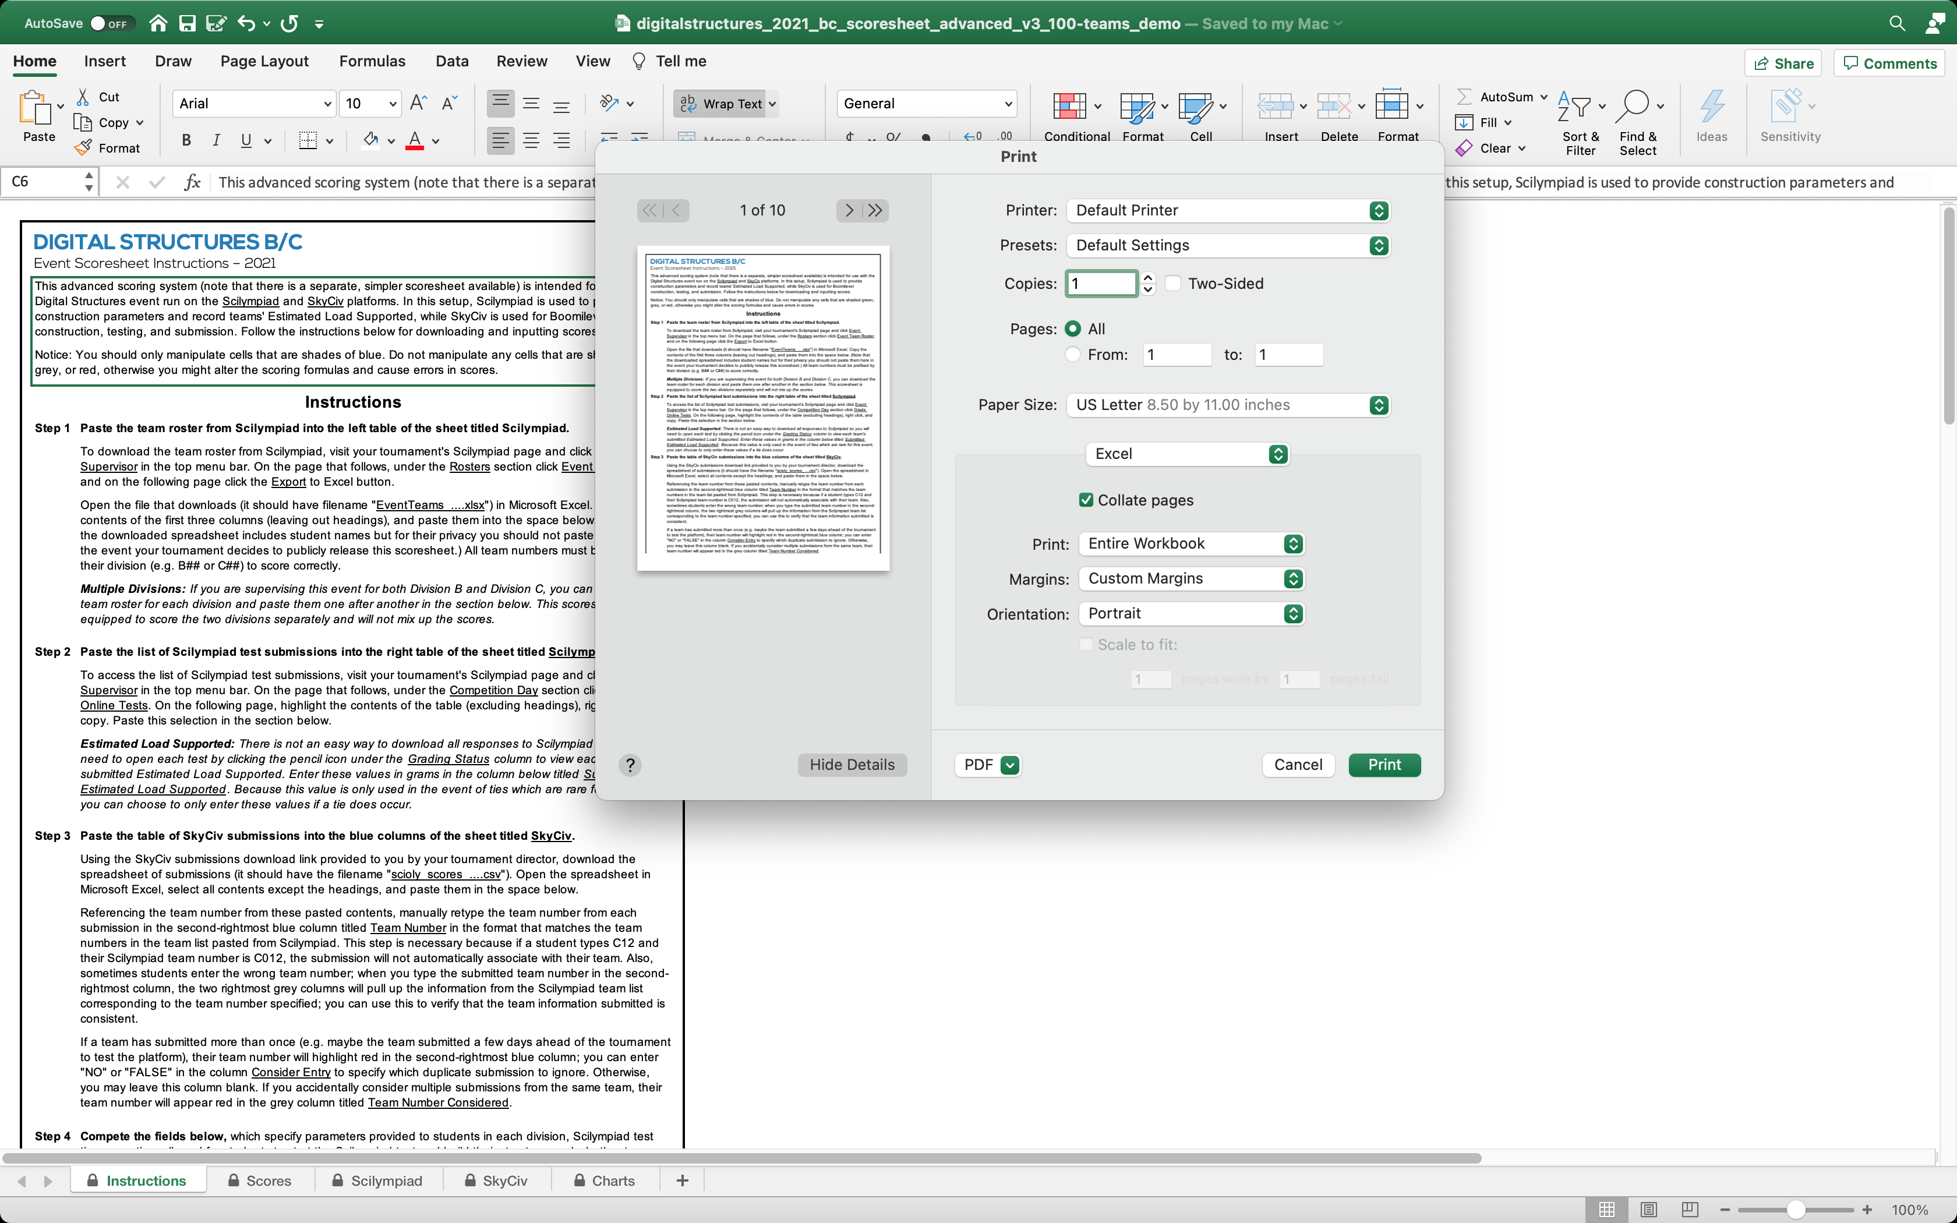Click the Bold formatting icon
1957x1223 pixels.
point(186,141)
